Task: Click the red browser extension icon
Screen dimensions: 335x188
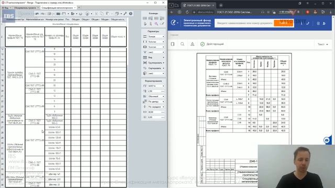Action: coord(307,12)
